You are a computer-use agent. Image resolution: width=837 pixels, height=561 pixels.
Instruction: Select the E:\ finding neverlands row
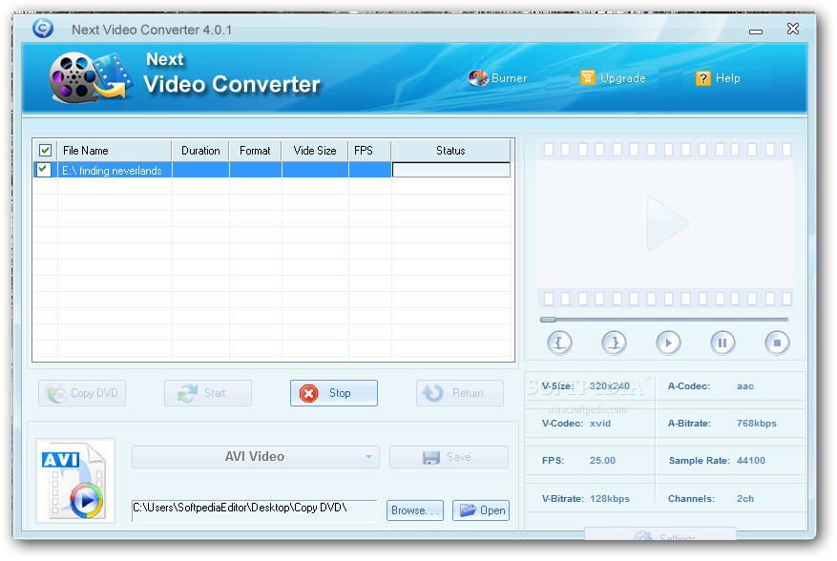272,170
